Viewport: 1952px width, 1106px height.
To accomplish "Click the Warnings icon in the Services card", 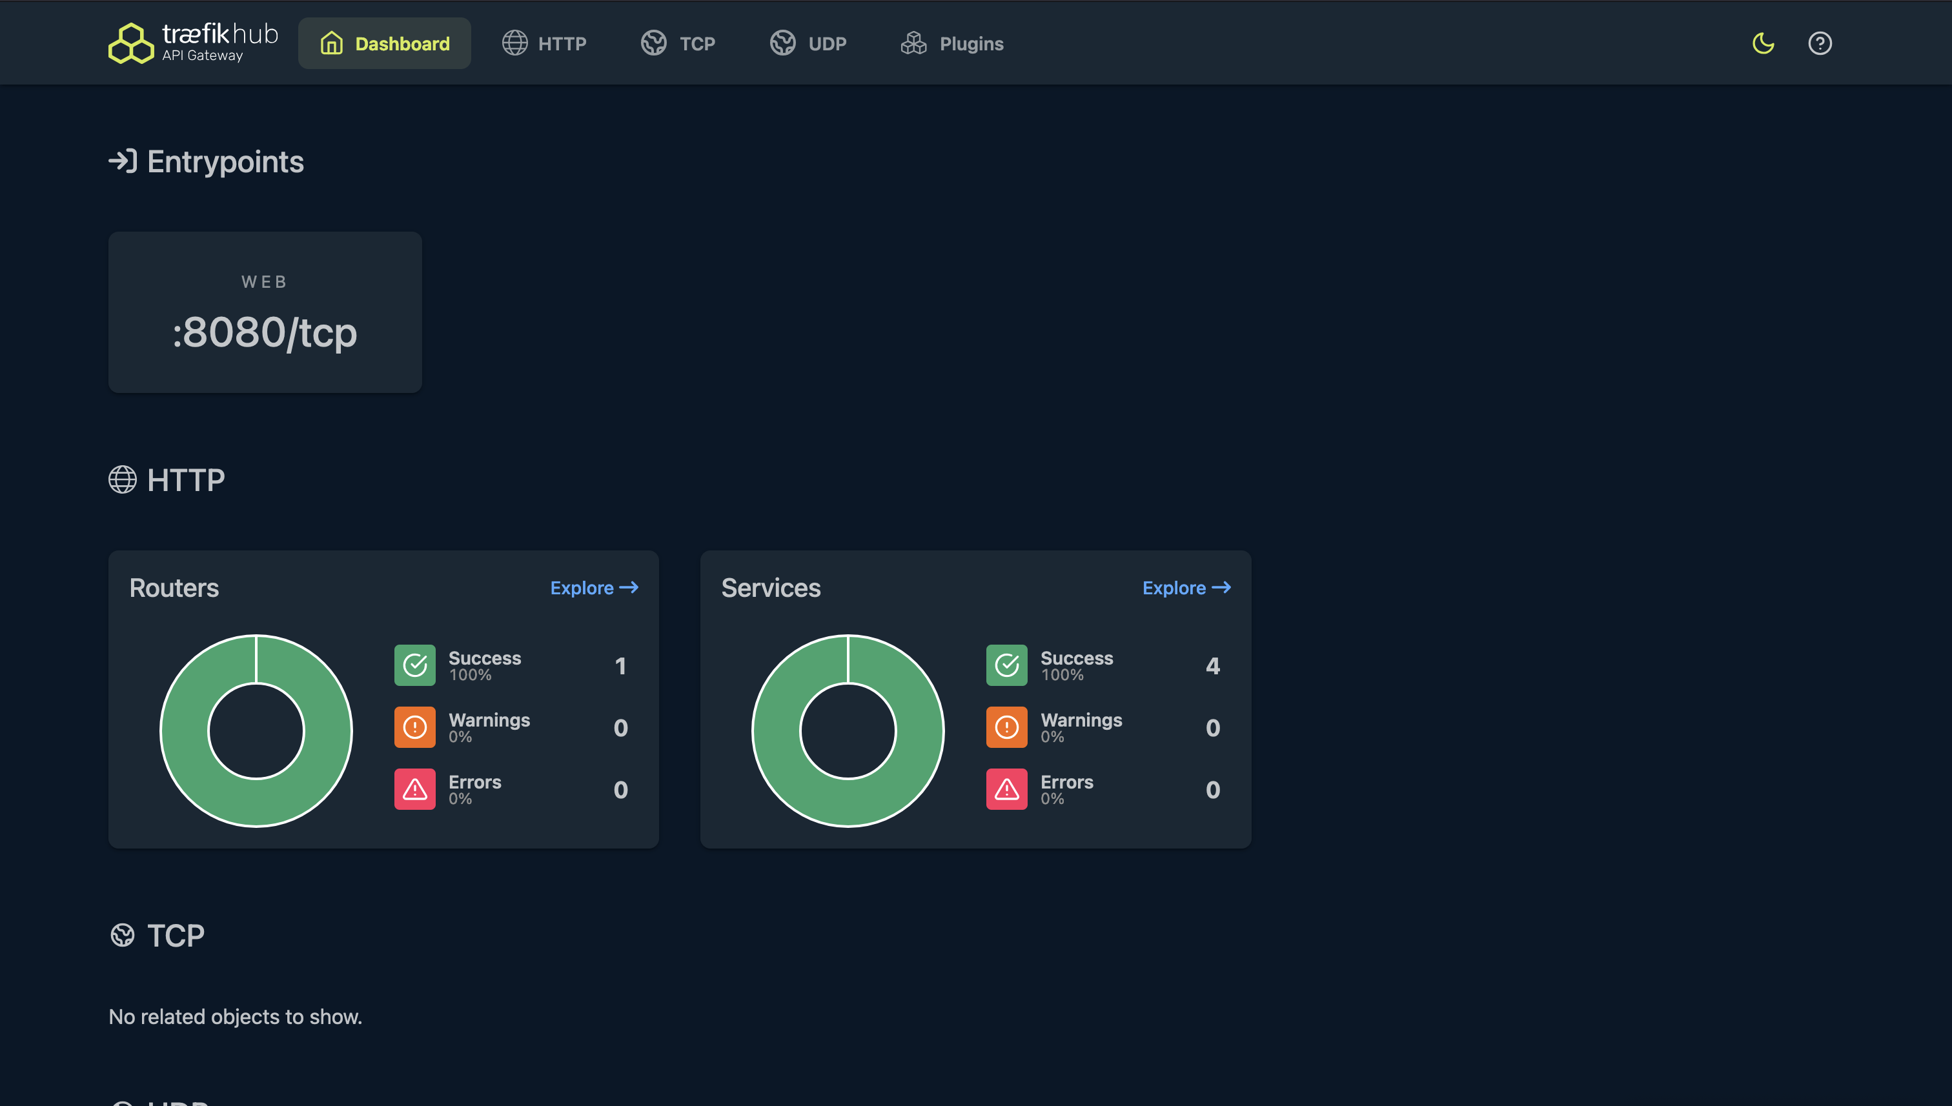I will pyautogui.click(x=1007, y=727).
